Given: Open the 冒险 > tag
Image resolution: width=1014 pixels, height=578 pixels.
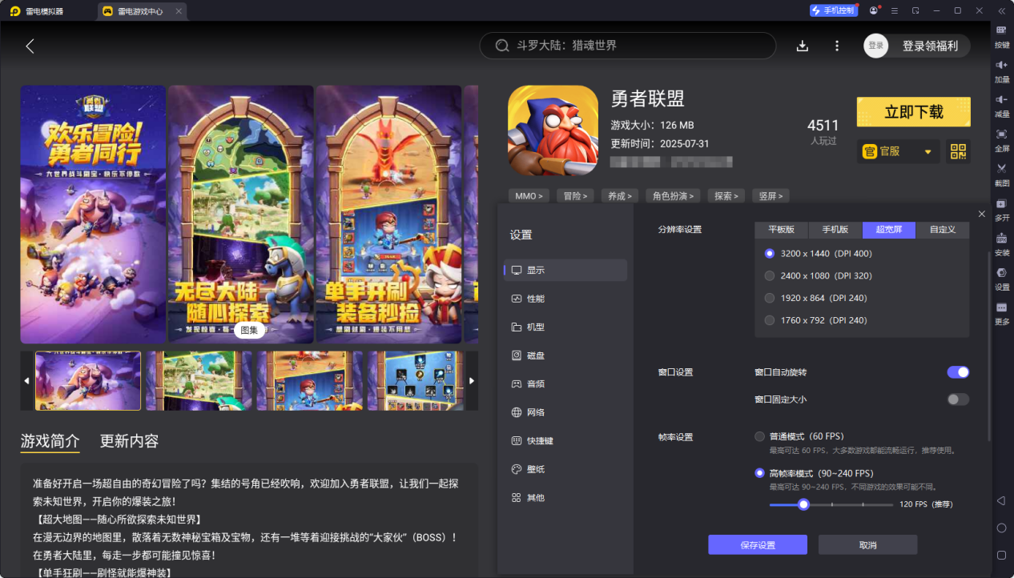Looking at the screenshot, I should (x=575, y=195).
